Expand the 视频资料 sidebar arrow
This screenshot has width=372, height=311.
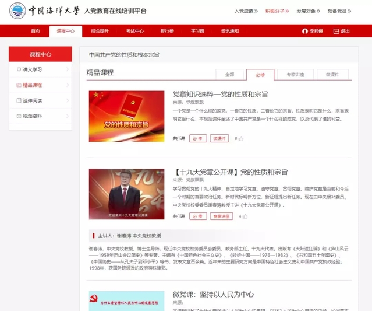pyautogui.click(x=67, y=117)
